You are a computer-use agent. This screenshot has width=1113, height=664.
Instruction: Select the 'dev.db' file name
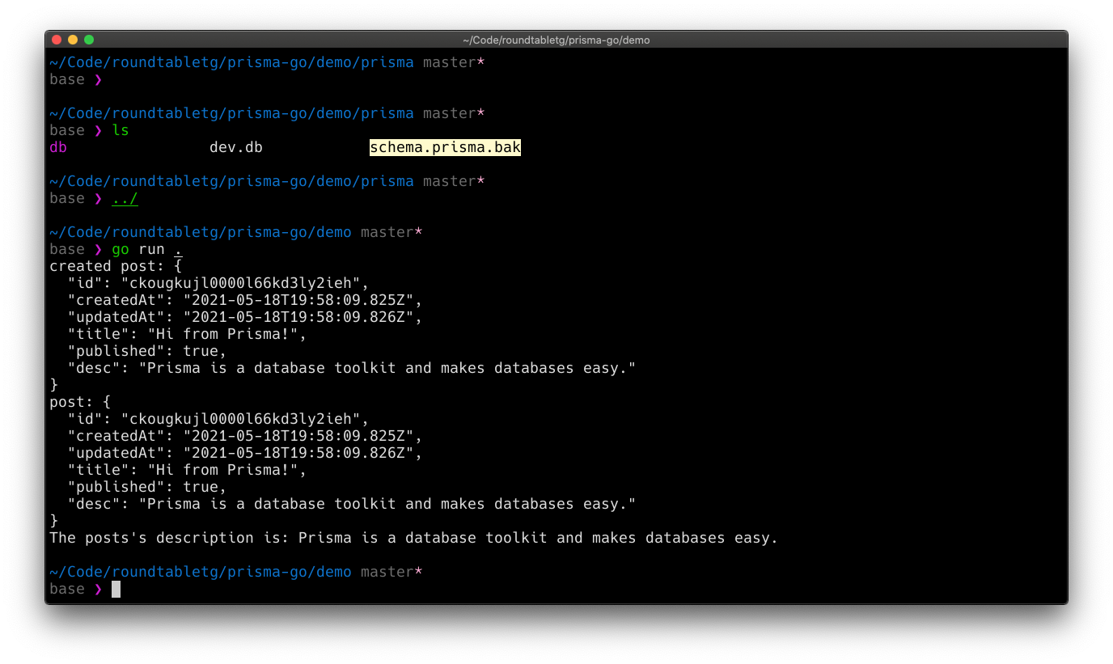[236, 147]
